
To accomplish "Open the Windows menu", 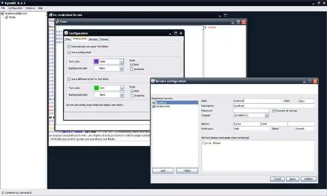I will [30, 8].
